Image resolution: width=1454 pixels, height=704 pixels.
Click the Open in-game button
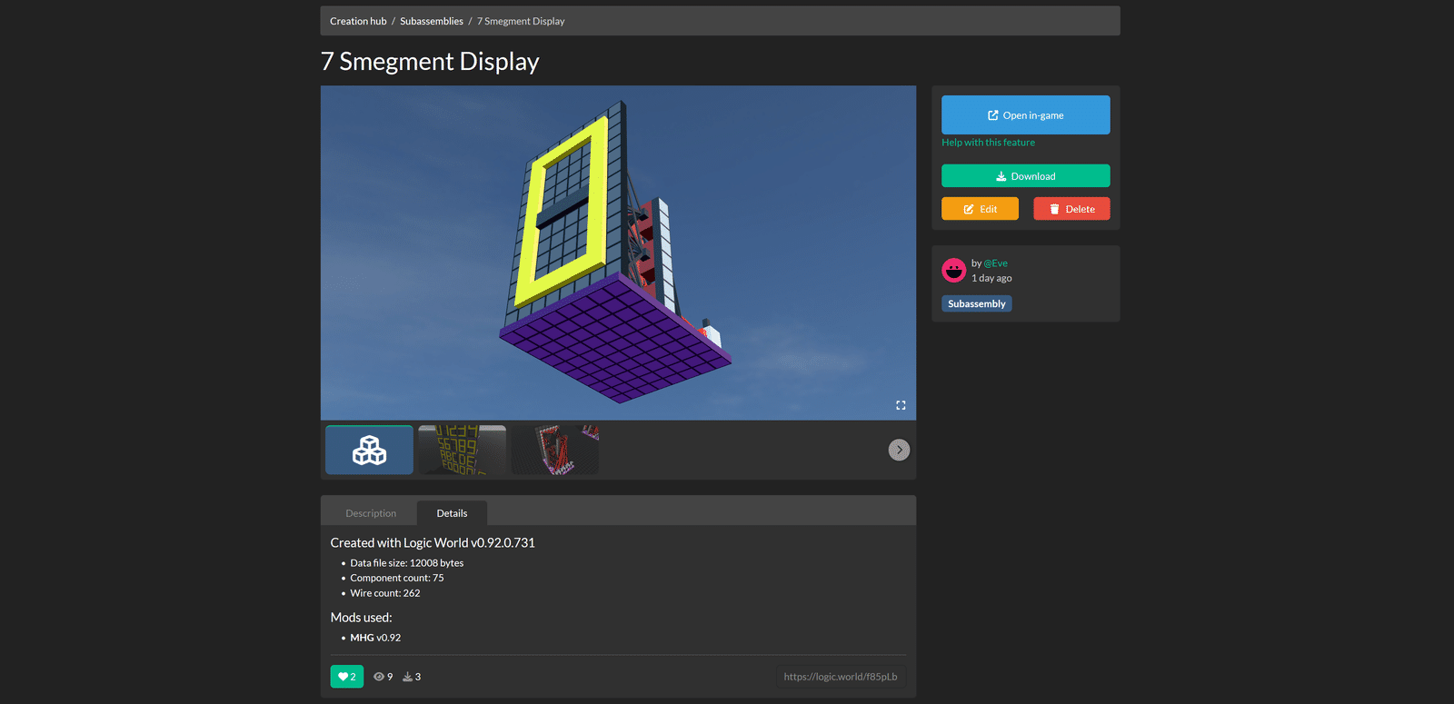[x=1025, y=115]
